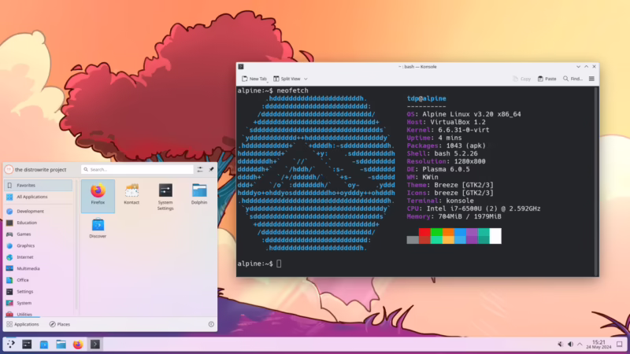Click the gray color block in the neofetch palette

point(413,240)
